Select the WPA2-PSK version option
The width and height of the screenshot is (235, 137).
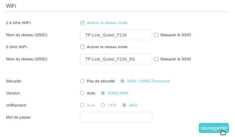pyautogui.click(x=103, y=93)
